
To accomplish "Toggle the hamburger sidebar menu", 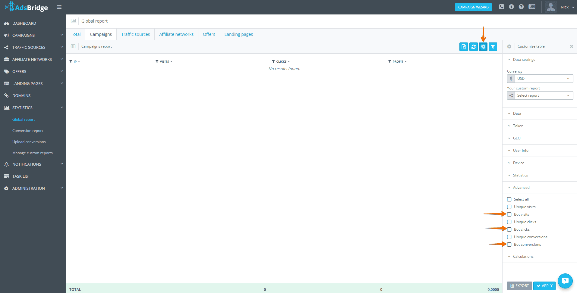I will point(59,7).
